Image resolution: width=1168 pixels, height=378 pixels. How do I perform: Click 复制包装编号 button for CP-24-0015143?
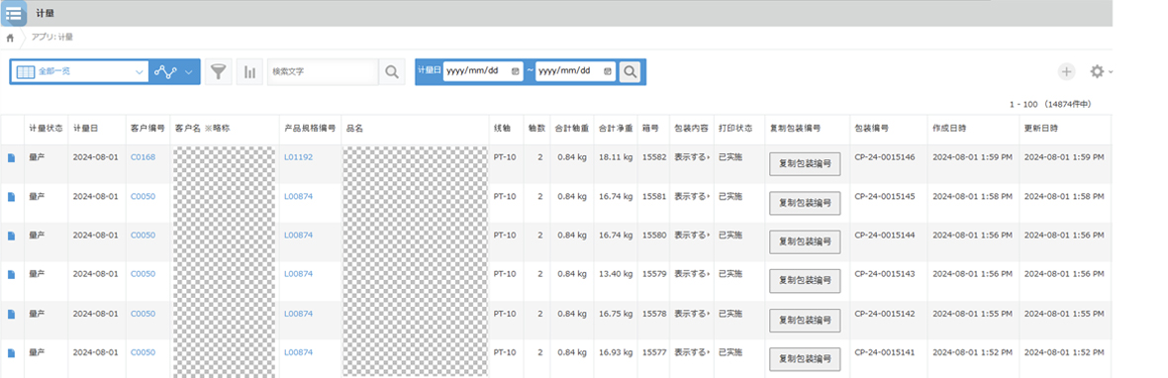click(805, 280)
